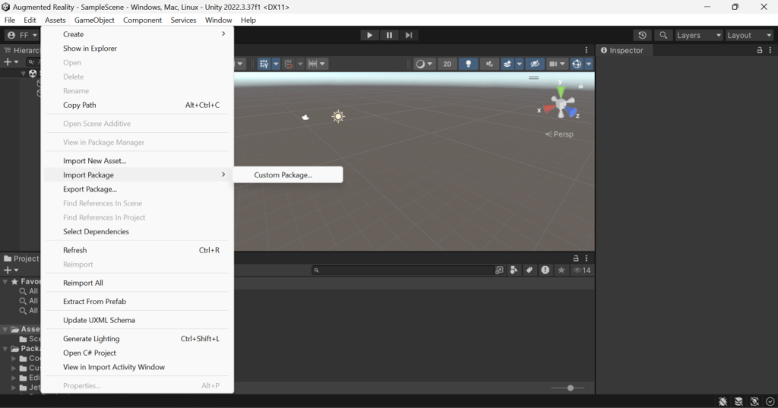Toggle the Inspector lock icon
The height and width of the screenshot is (408, 778).
[759, 50]
